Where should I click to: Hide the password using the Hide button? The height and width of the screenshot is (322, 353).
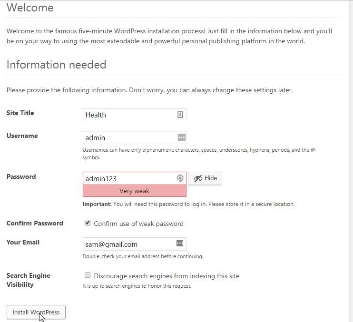coord(205,178)
